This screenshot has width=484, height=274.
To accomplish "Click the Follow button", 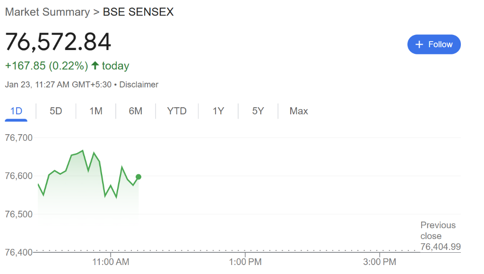I will pos(434,44).
